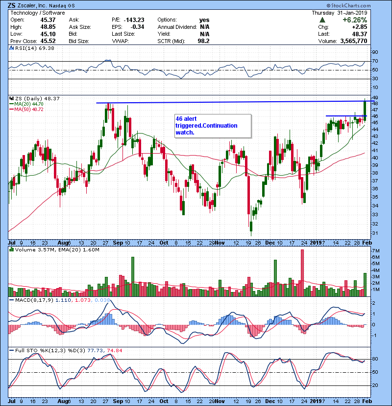The height and width of the screenshot is (406, 392).
Task: Click the RSI line icon beside RSI(14)
Action: (11, 48)
